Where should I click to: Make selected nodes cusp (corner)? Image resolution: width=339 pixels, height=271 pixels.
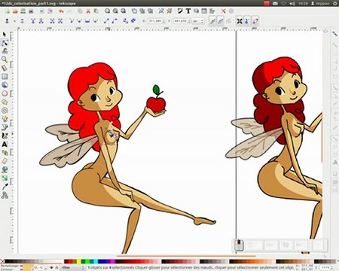pyautogui.click(x=72, y=21)
